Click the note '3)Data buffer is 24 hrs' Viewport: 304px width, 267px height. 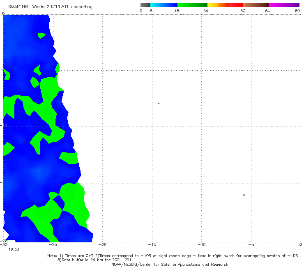[x=94, y=260]
